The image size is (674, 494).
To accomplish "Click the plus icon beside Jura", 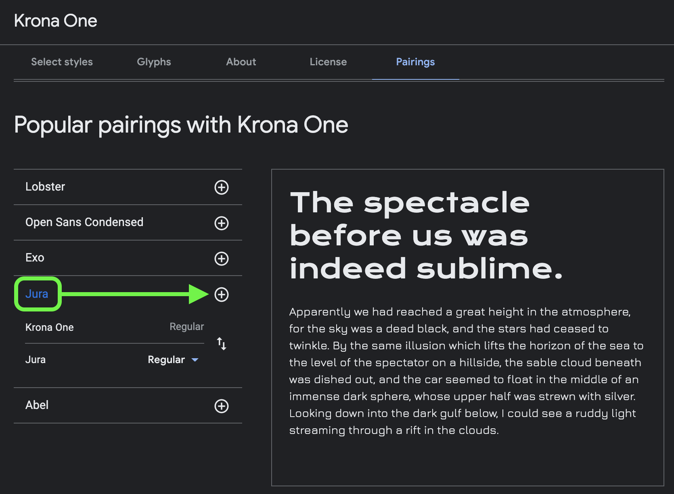I will [222, 295].
